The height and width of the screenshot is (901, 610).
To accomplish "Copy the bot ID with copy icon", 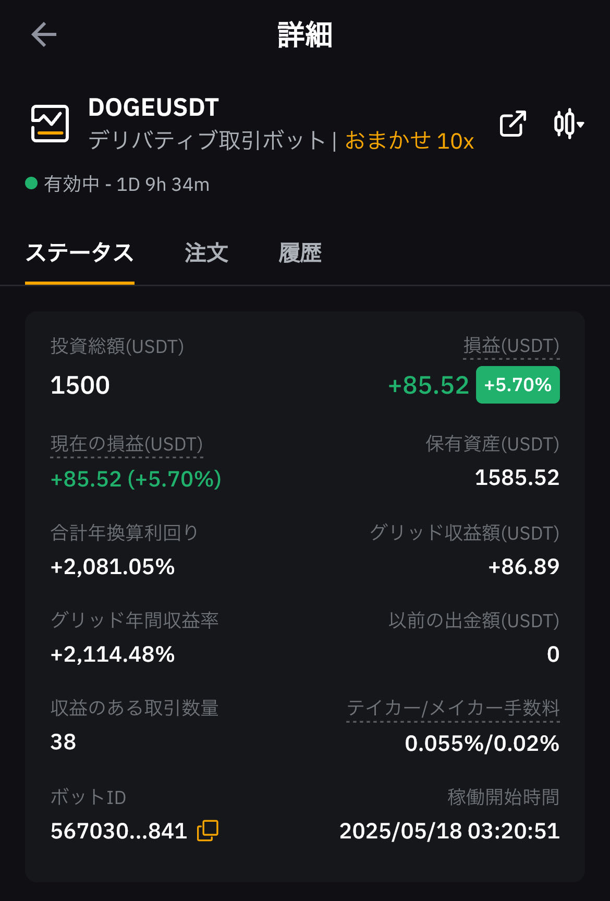I will pos(208,831).
